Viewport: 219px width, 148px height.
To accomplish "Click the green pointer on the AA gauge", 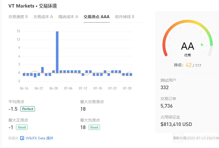I will coord(202,45).
